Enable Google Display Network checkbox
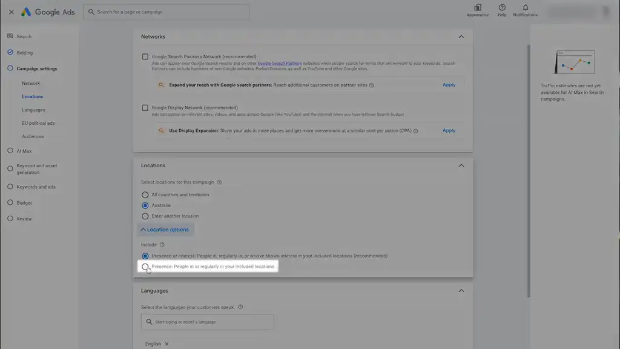The height and width of the screenshot is (349, 620). 145,108
